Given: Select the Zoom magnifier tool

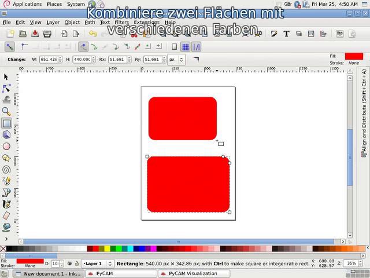Looking at the screenshot, I should [x=6, y=111].
